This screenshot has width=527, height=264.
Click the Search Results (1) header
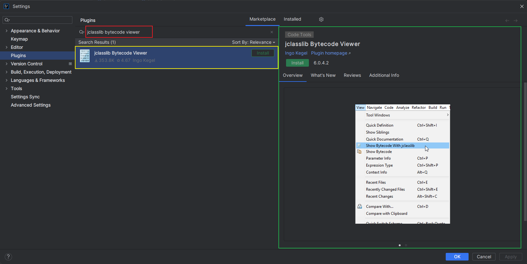(97, 42)
